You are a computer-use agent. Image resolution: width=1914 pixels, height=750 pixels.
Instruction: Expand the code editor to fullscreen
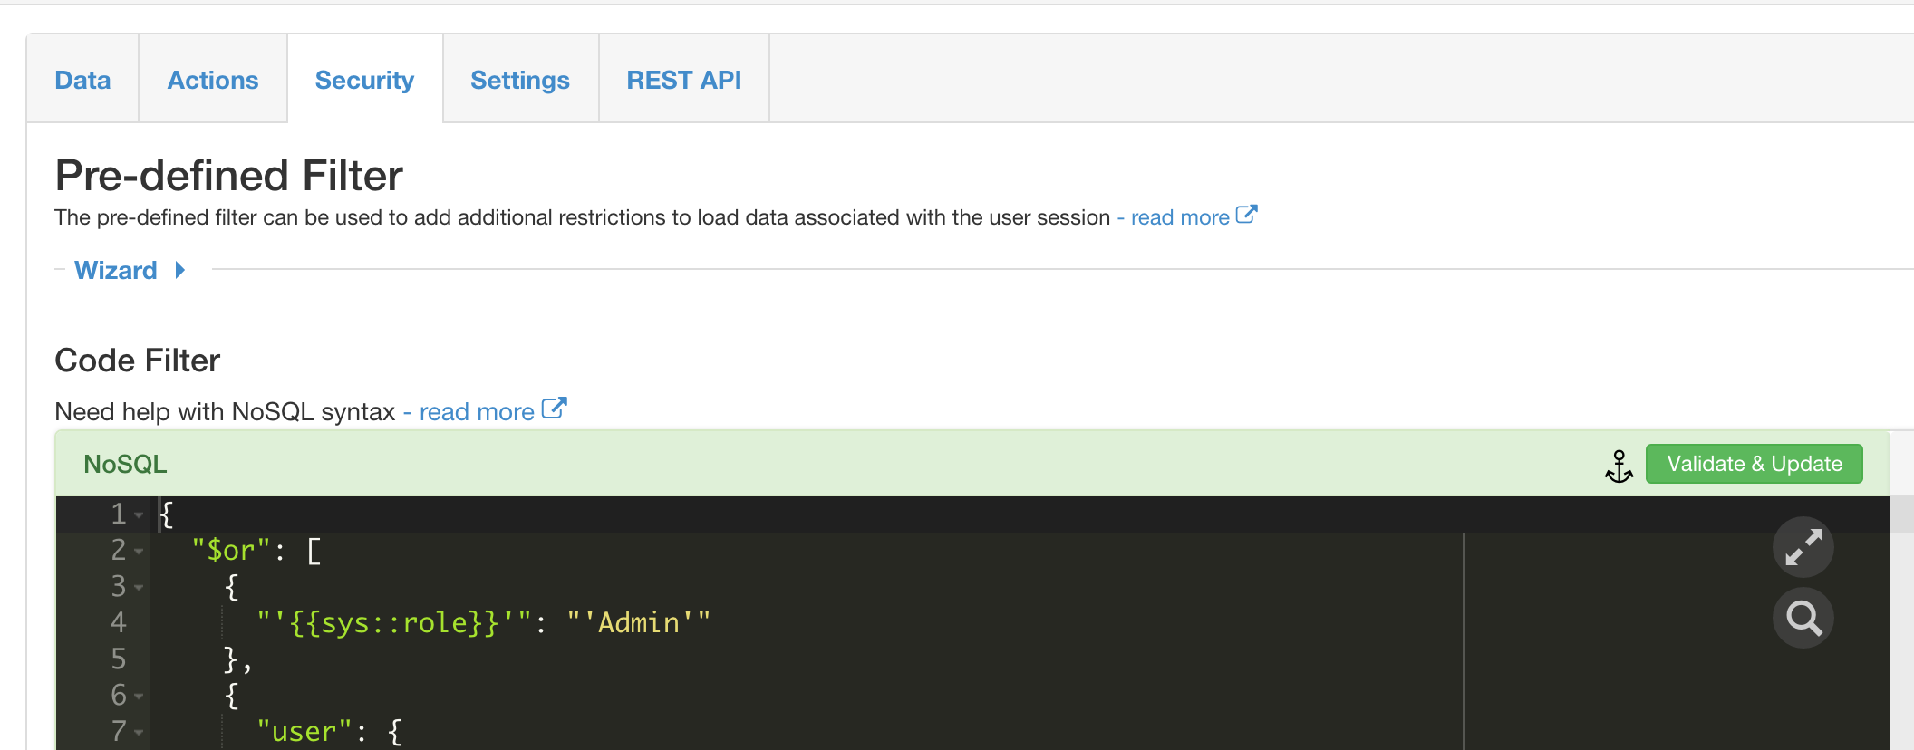(1803, 547)
